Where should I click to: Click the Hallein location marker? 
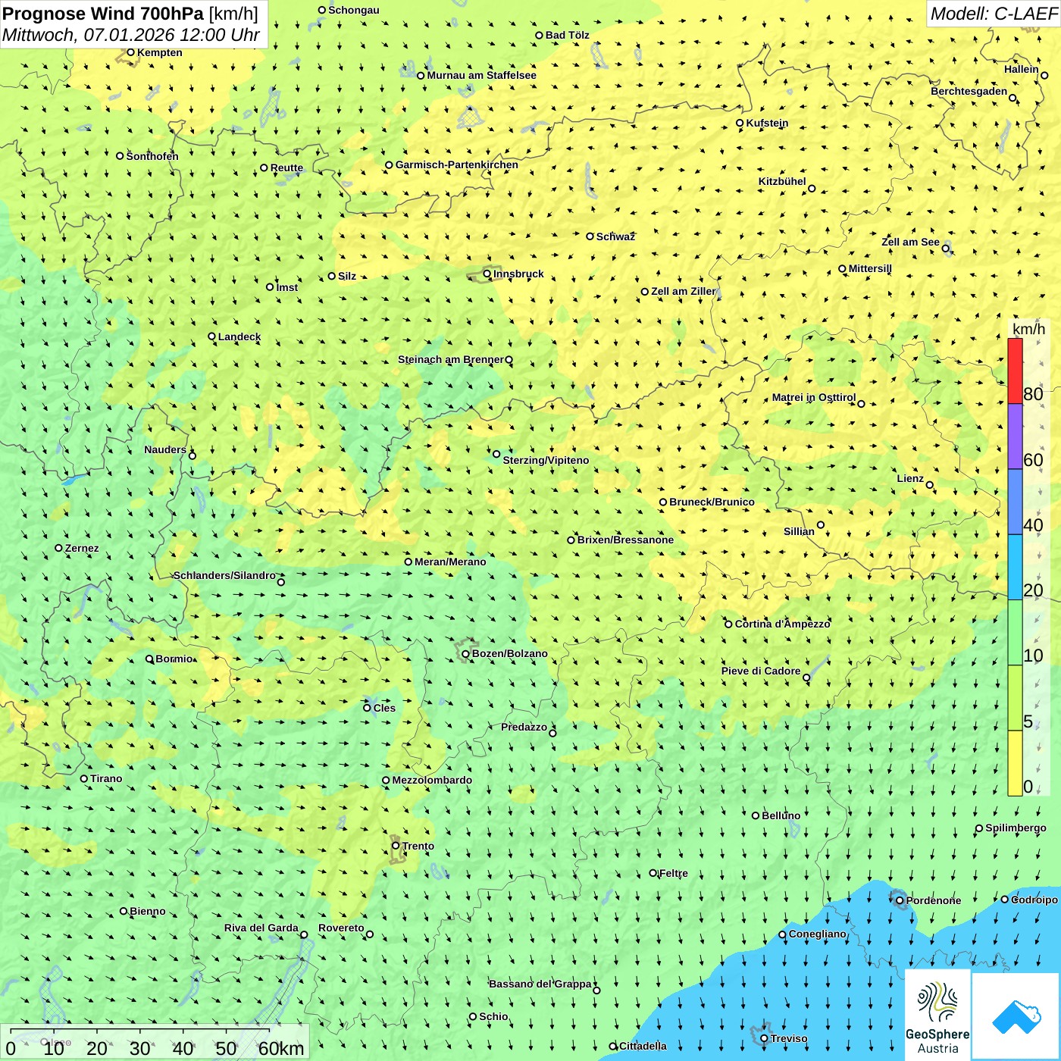coord(1044,75)
